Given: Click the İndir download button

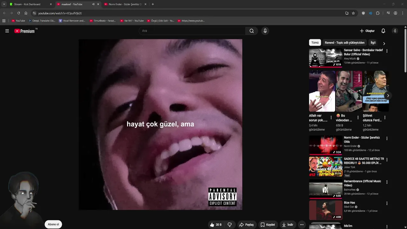Looking at the screenshot, I should tap(288, 225).
